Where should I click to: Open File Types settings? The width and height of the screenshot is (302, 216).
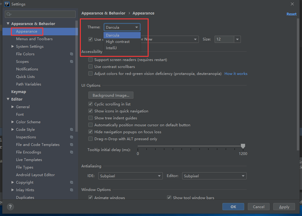coord(25,167)
